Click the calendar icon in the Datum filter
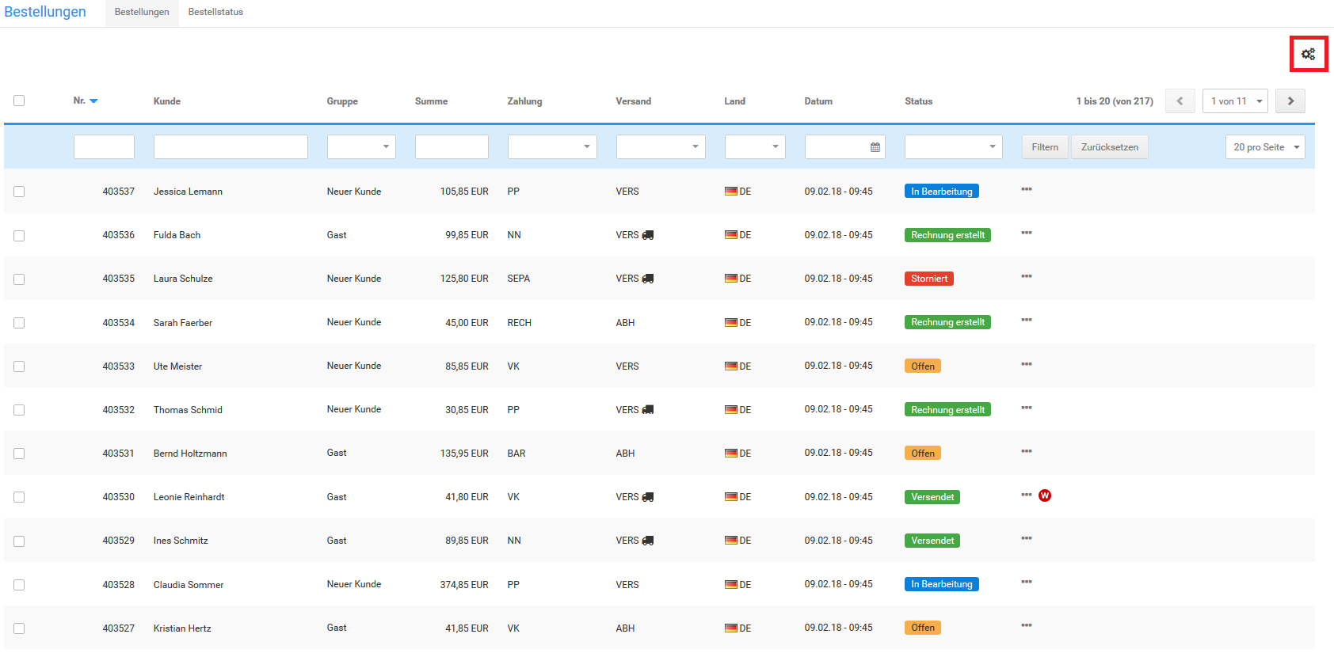 (x=875, y=147)
